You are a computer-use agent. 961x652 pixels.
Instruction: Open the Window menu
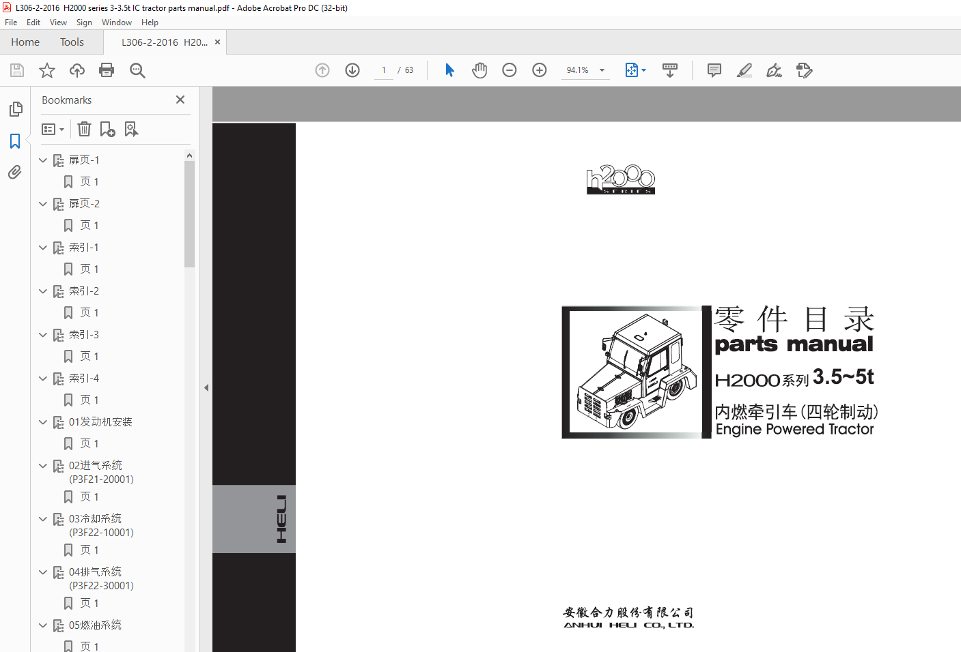pyautogui.click(x=117, y=23)
